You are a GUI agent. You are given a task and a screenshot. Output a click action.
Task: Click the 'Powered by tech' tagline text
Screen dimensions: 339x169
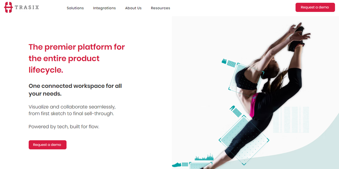click(64, 126)
